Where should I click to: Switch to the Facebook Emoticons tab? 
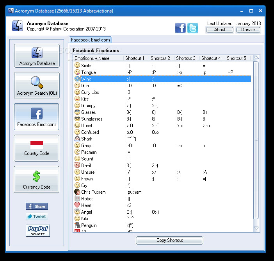click(x=91, y=40)
